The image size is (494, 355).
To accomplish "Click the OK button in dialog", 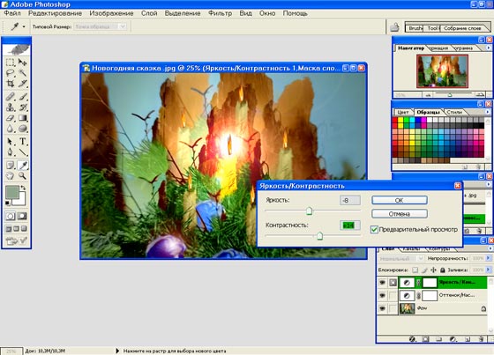I will tap(399, 200).
